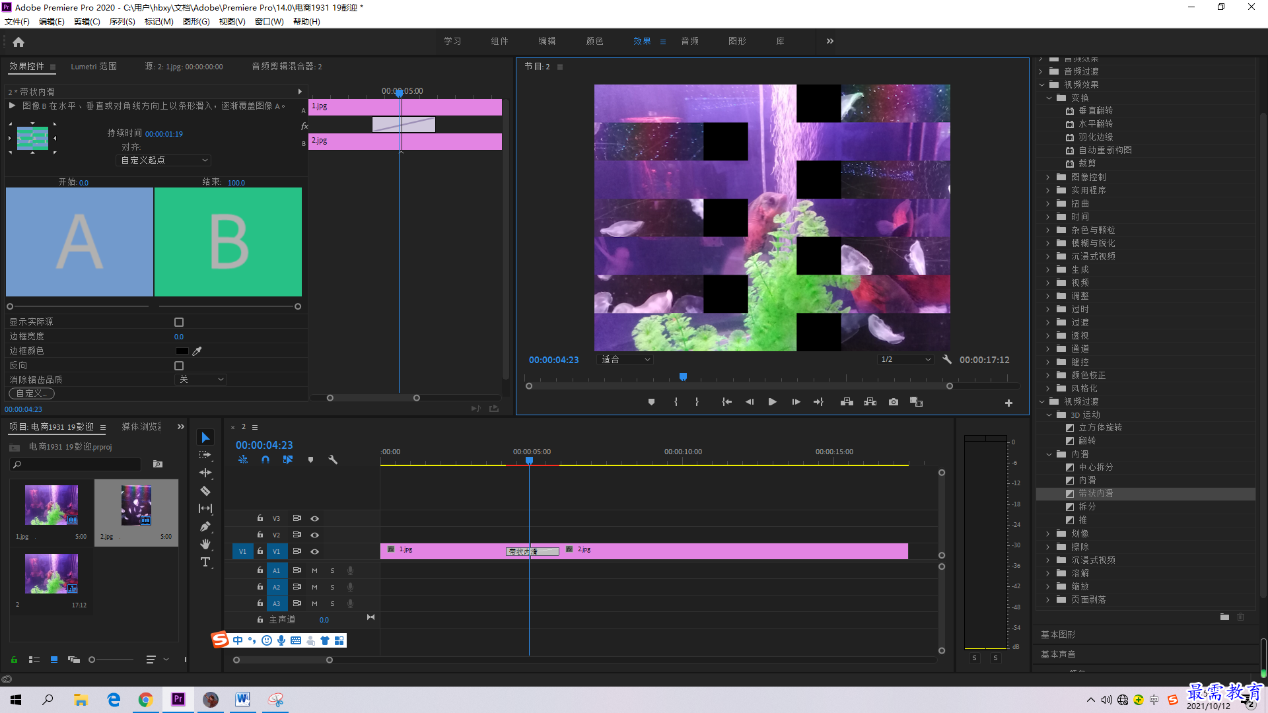Adjust Project panel thumbnail zoom slider
The image size is (1268, 713).
coord(92,660)
